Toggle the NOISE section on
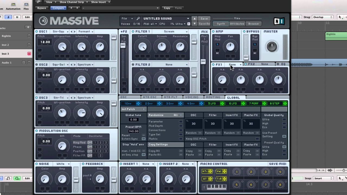Screen dimensions: 347x195 click(37, 164)
